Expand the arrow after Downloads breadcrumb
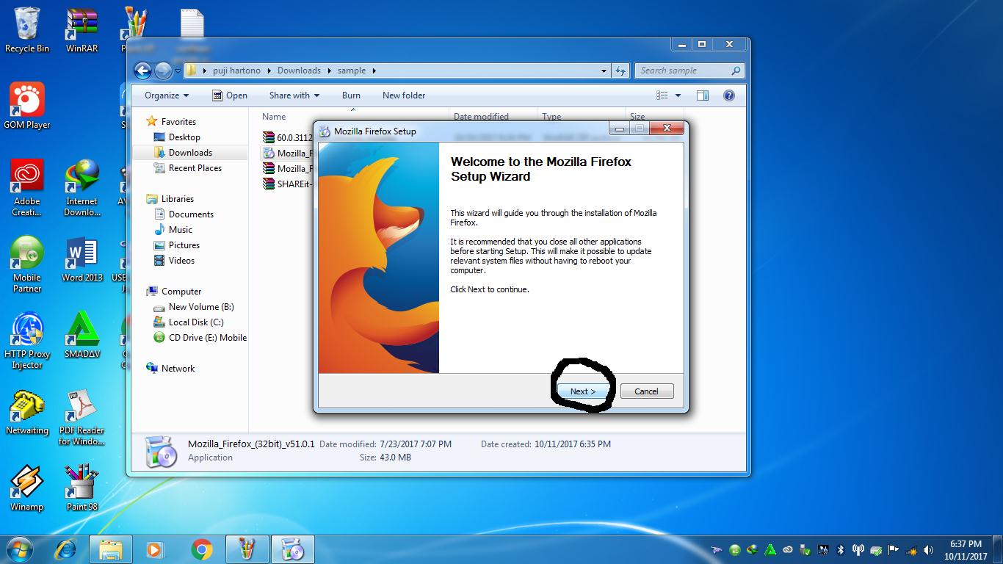 pyautogui.click(x=329, y=70)
